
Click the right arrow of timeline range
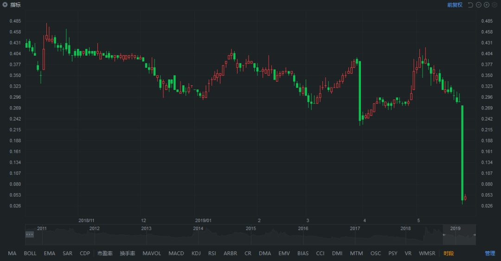[474, 235]
